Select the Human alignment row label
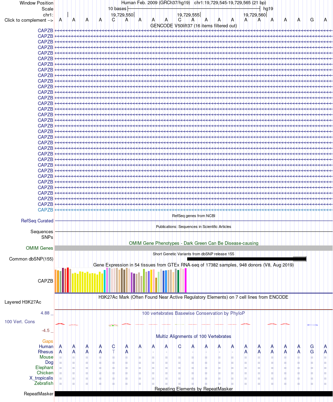The width and height of the screenshot is (333, 402). click(46, 347)
